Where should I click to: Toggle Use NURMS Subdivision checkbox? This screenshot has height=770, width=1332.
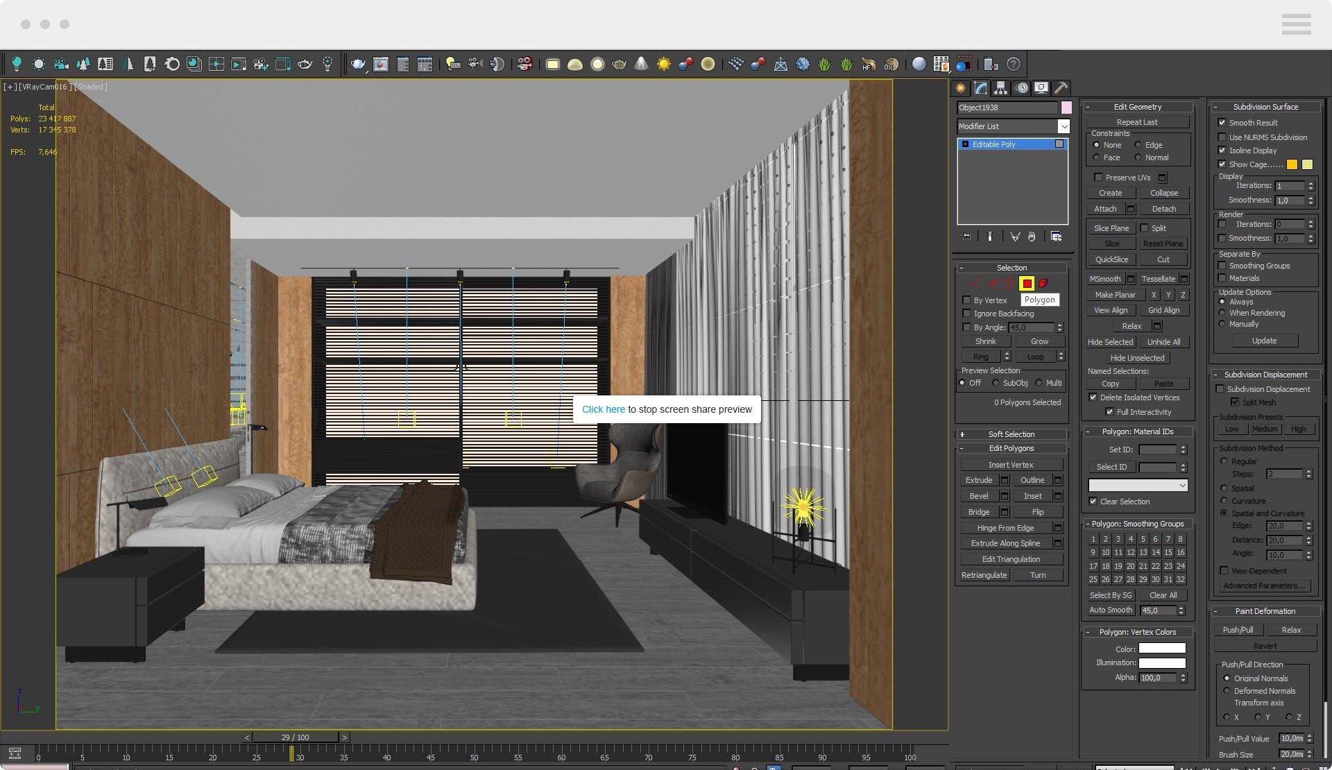1222,137
